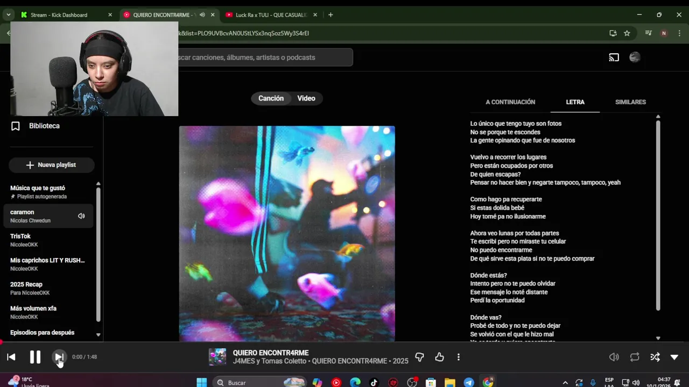Collapse the player page with down arrow
Screen dimensions: 689x387
click(674, 357)
